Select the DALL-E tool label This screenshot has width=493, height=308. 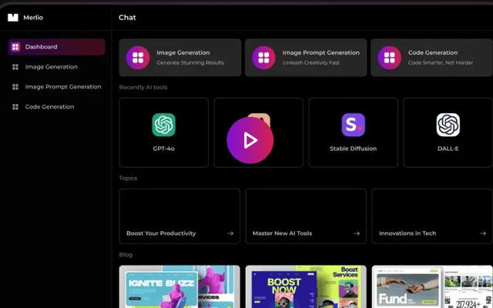coord(448,149)
